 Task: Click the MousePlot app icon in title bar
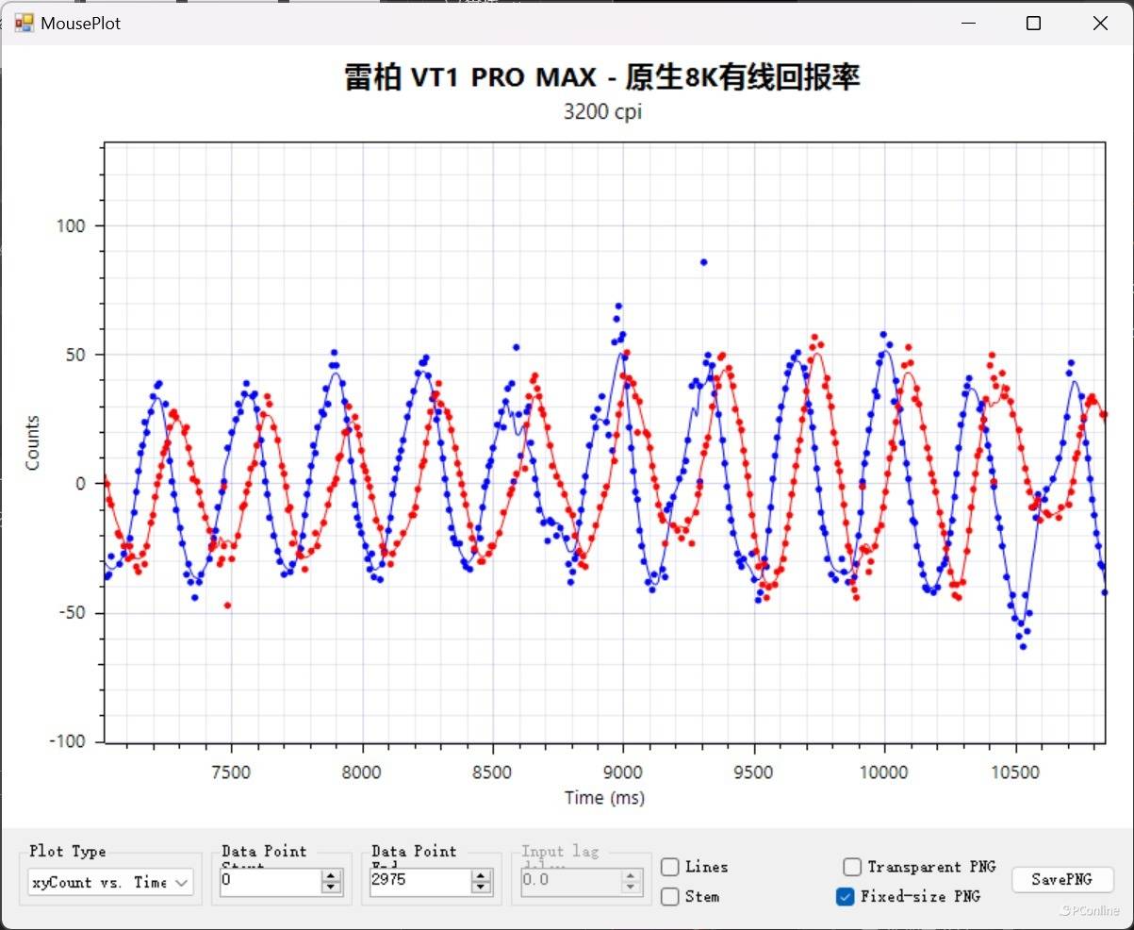coord(24,23)
